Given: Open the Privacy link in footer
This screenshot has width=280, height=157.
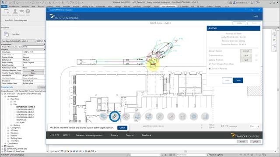Looking at the screenshot, I should tap(114, 135).
